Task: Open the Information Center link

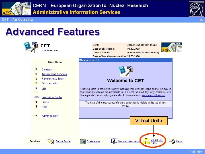Action: tap(52, 97)
